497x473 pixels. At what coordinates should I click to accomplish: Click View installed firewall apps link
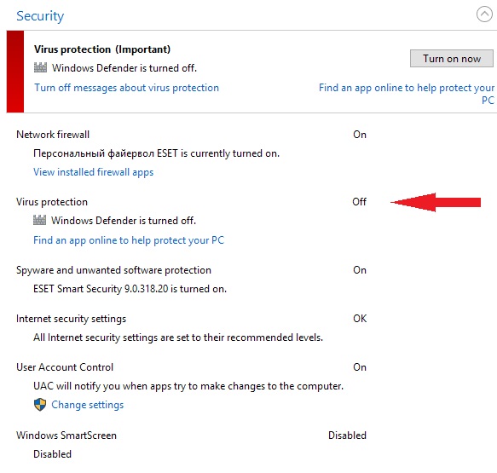tap(94, 172)
